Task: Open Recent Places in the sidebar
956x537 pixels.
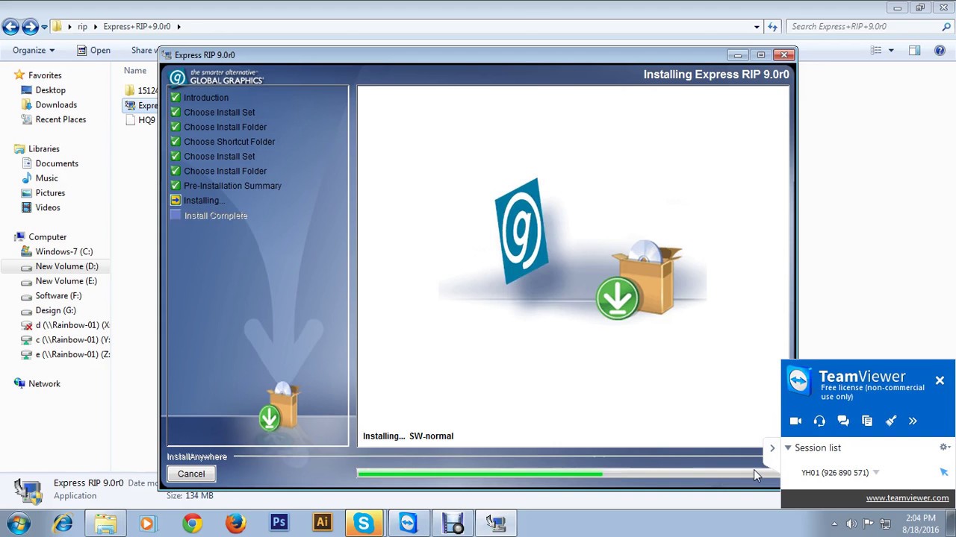Action: point(60,119)
